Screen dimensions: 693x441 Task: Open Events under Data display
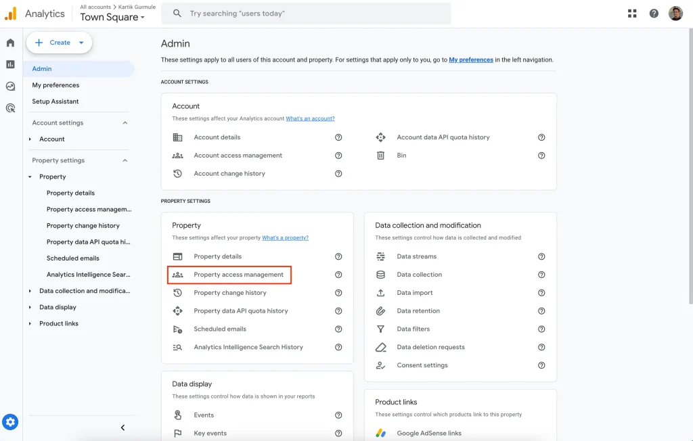coord(204,415)
